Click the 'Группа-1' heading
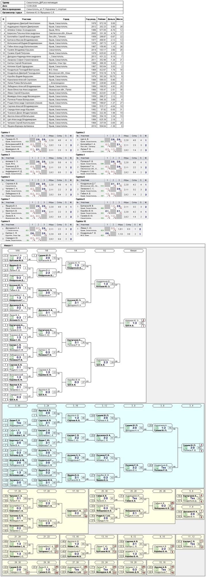The width and height of the screenshot is (206, 577). pos(5,132)
